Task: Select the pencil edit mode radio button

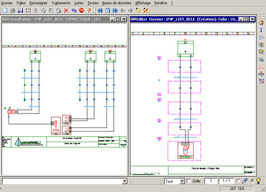Action: click(238, 181)
